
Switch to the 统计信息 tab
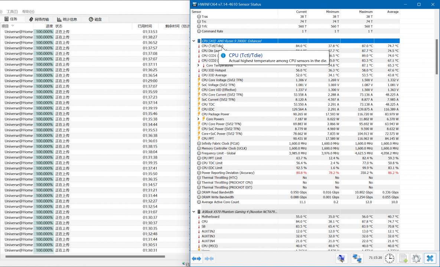[x=67, y=19]
